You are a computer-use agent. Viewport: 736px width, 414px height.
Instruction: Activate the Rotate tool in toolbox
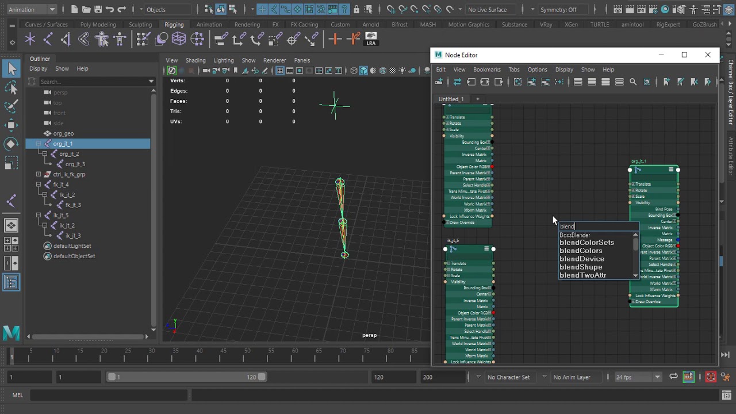(x=11, y=144)
